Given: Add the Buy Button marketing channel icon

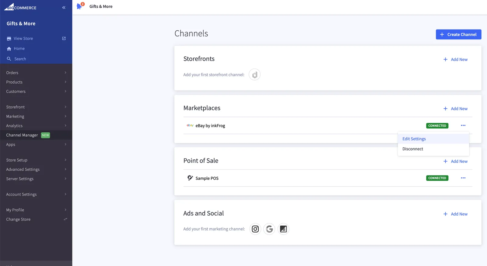Looking at the screenshot, I should 283,229.
